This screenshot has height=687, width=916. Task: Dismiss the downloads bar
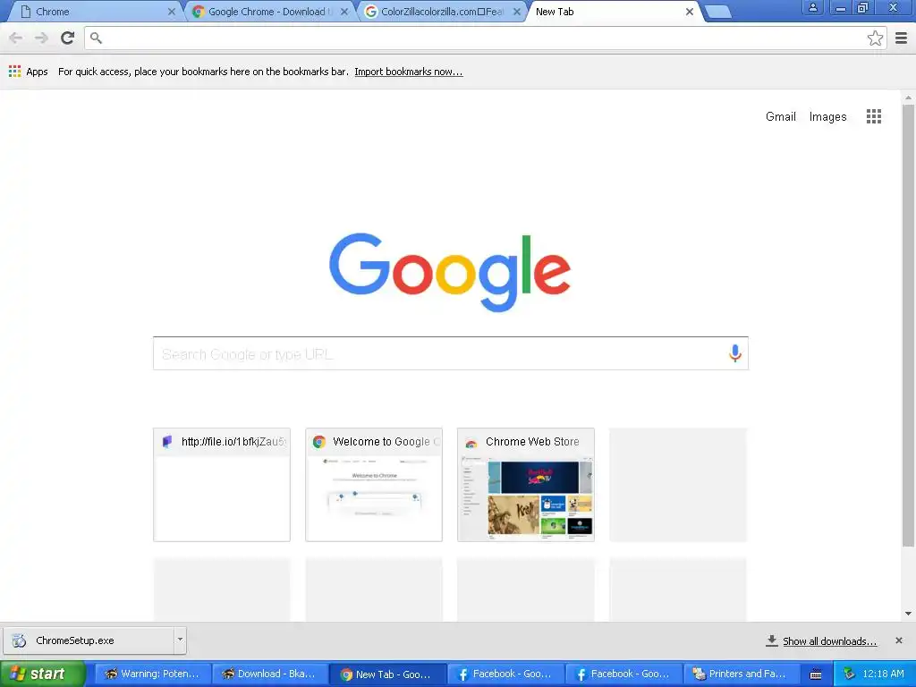point(899,640)
